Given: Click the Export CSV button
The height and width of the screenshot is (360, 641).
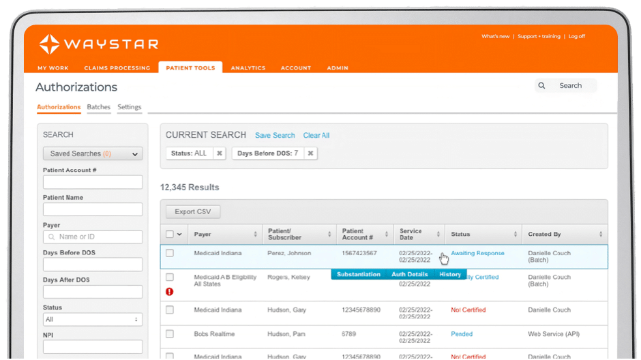Looking at the screenshot, I should [193, 211].
